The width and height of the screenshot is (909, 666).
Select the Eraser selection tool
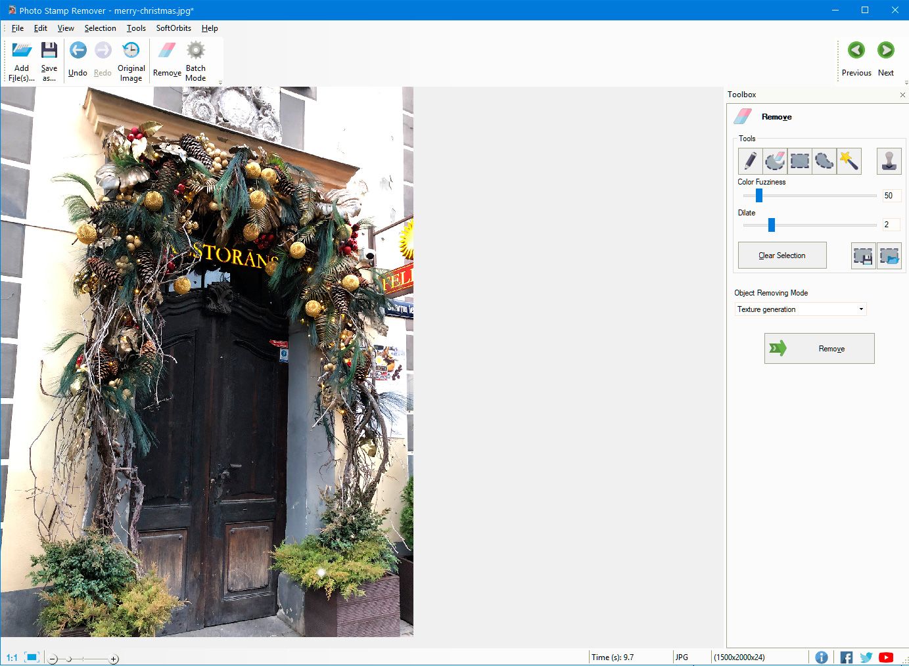774,161
